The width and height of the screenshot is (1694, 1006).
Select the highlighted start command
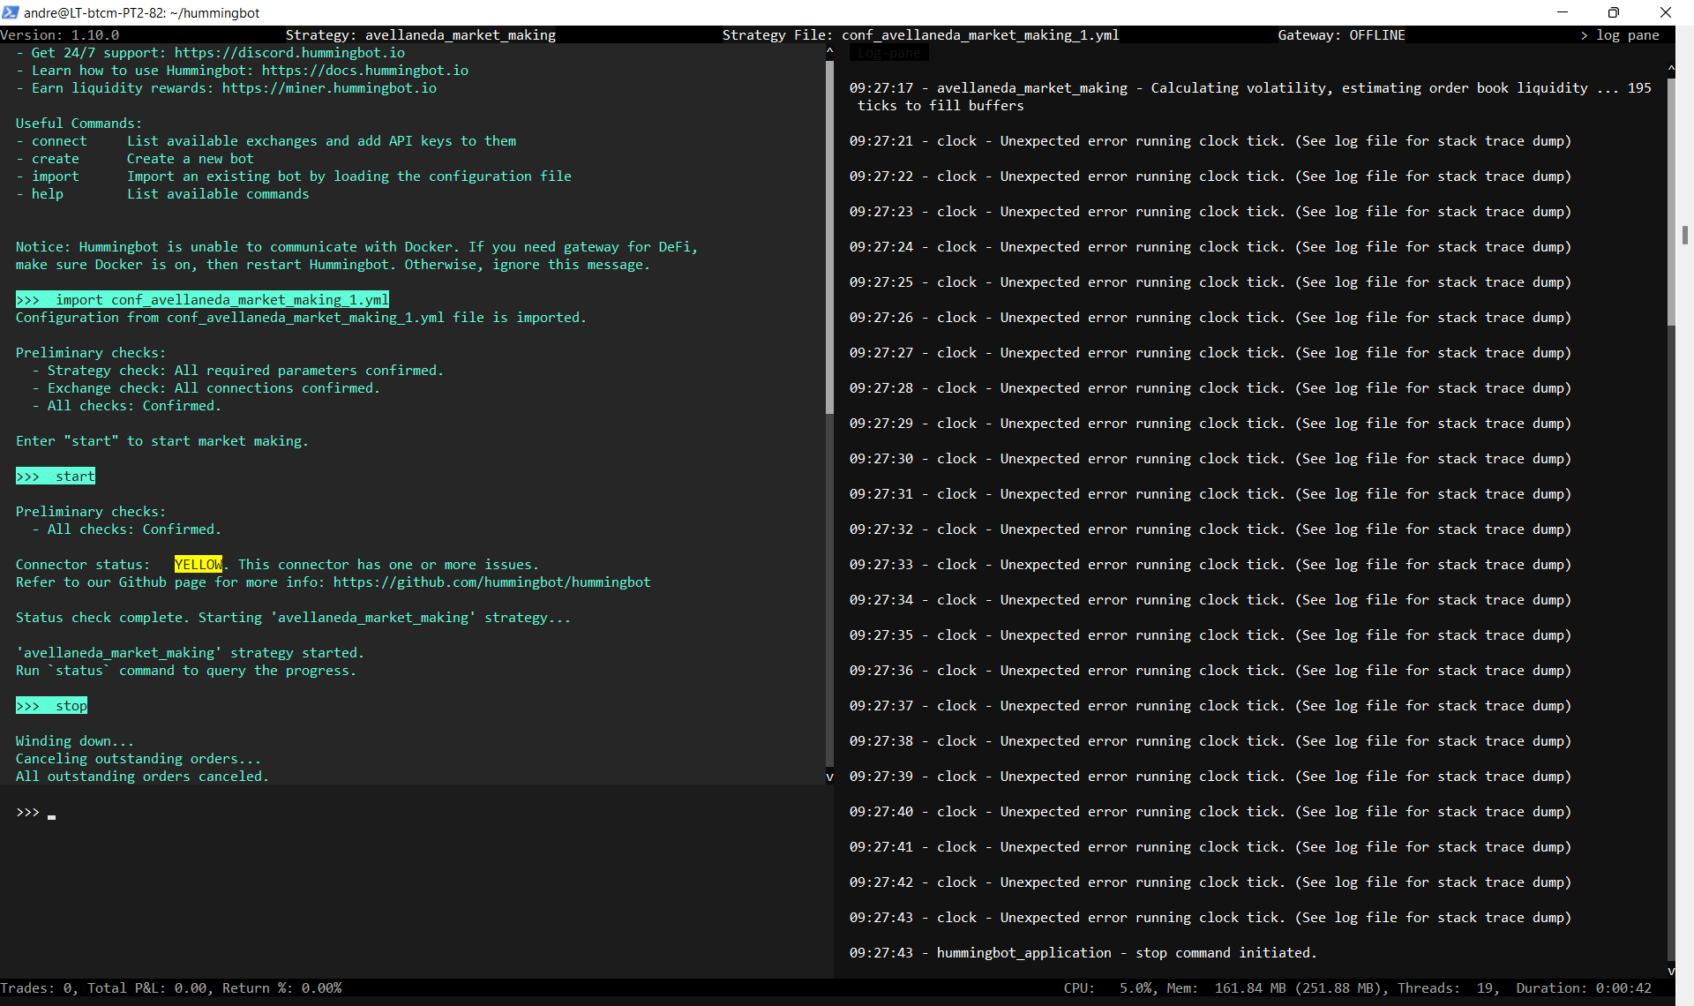point(55,476)
